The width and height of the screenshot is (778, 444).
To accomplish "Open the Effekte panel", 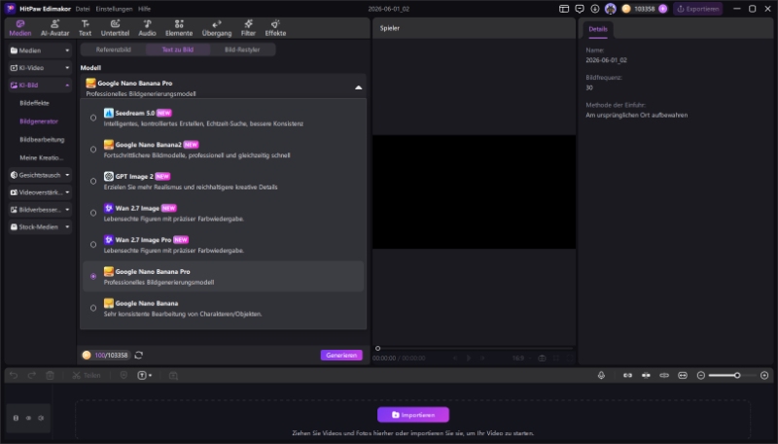I will coord(275,28).
